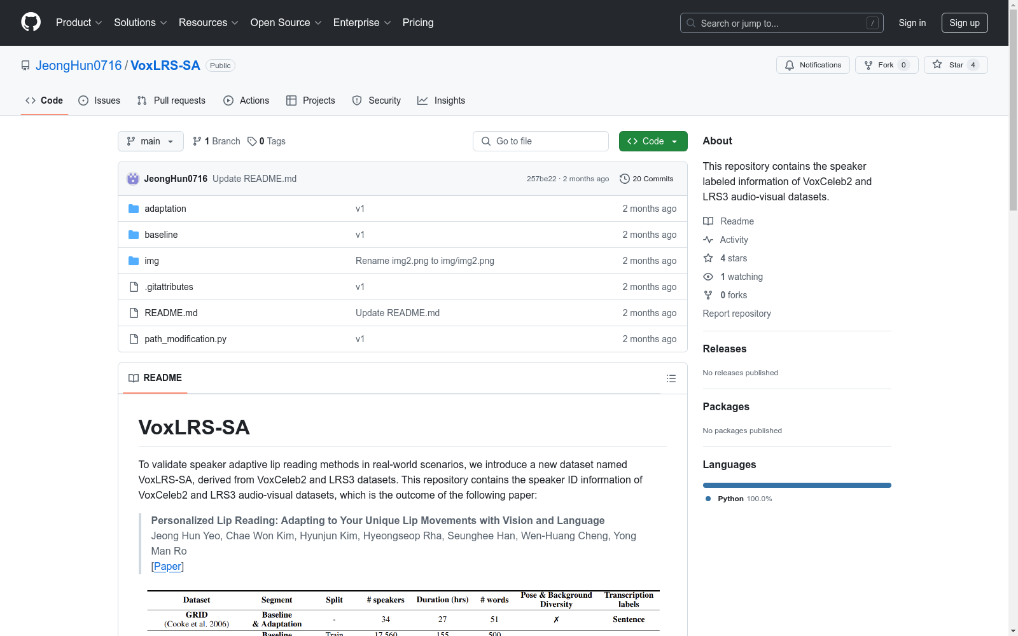Click the commit author avatar of JeongHun0716
This screenshot has width=1018, height=636.
(133, 179)
